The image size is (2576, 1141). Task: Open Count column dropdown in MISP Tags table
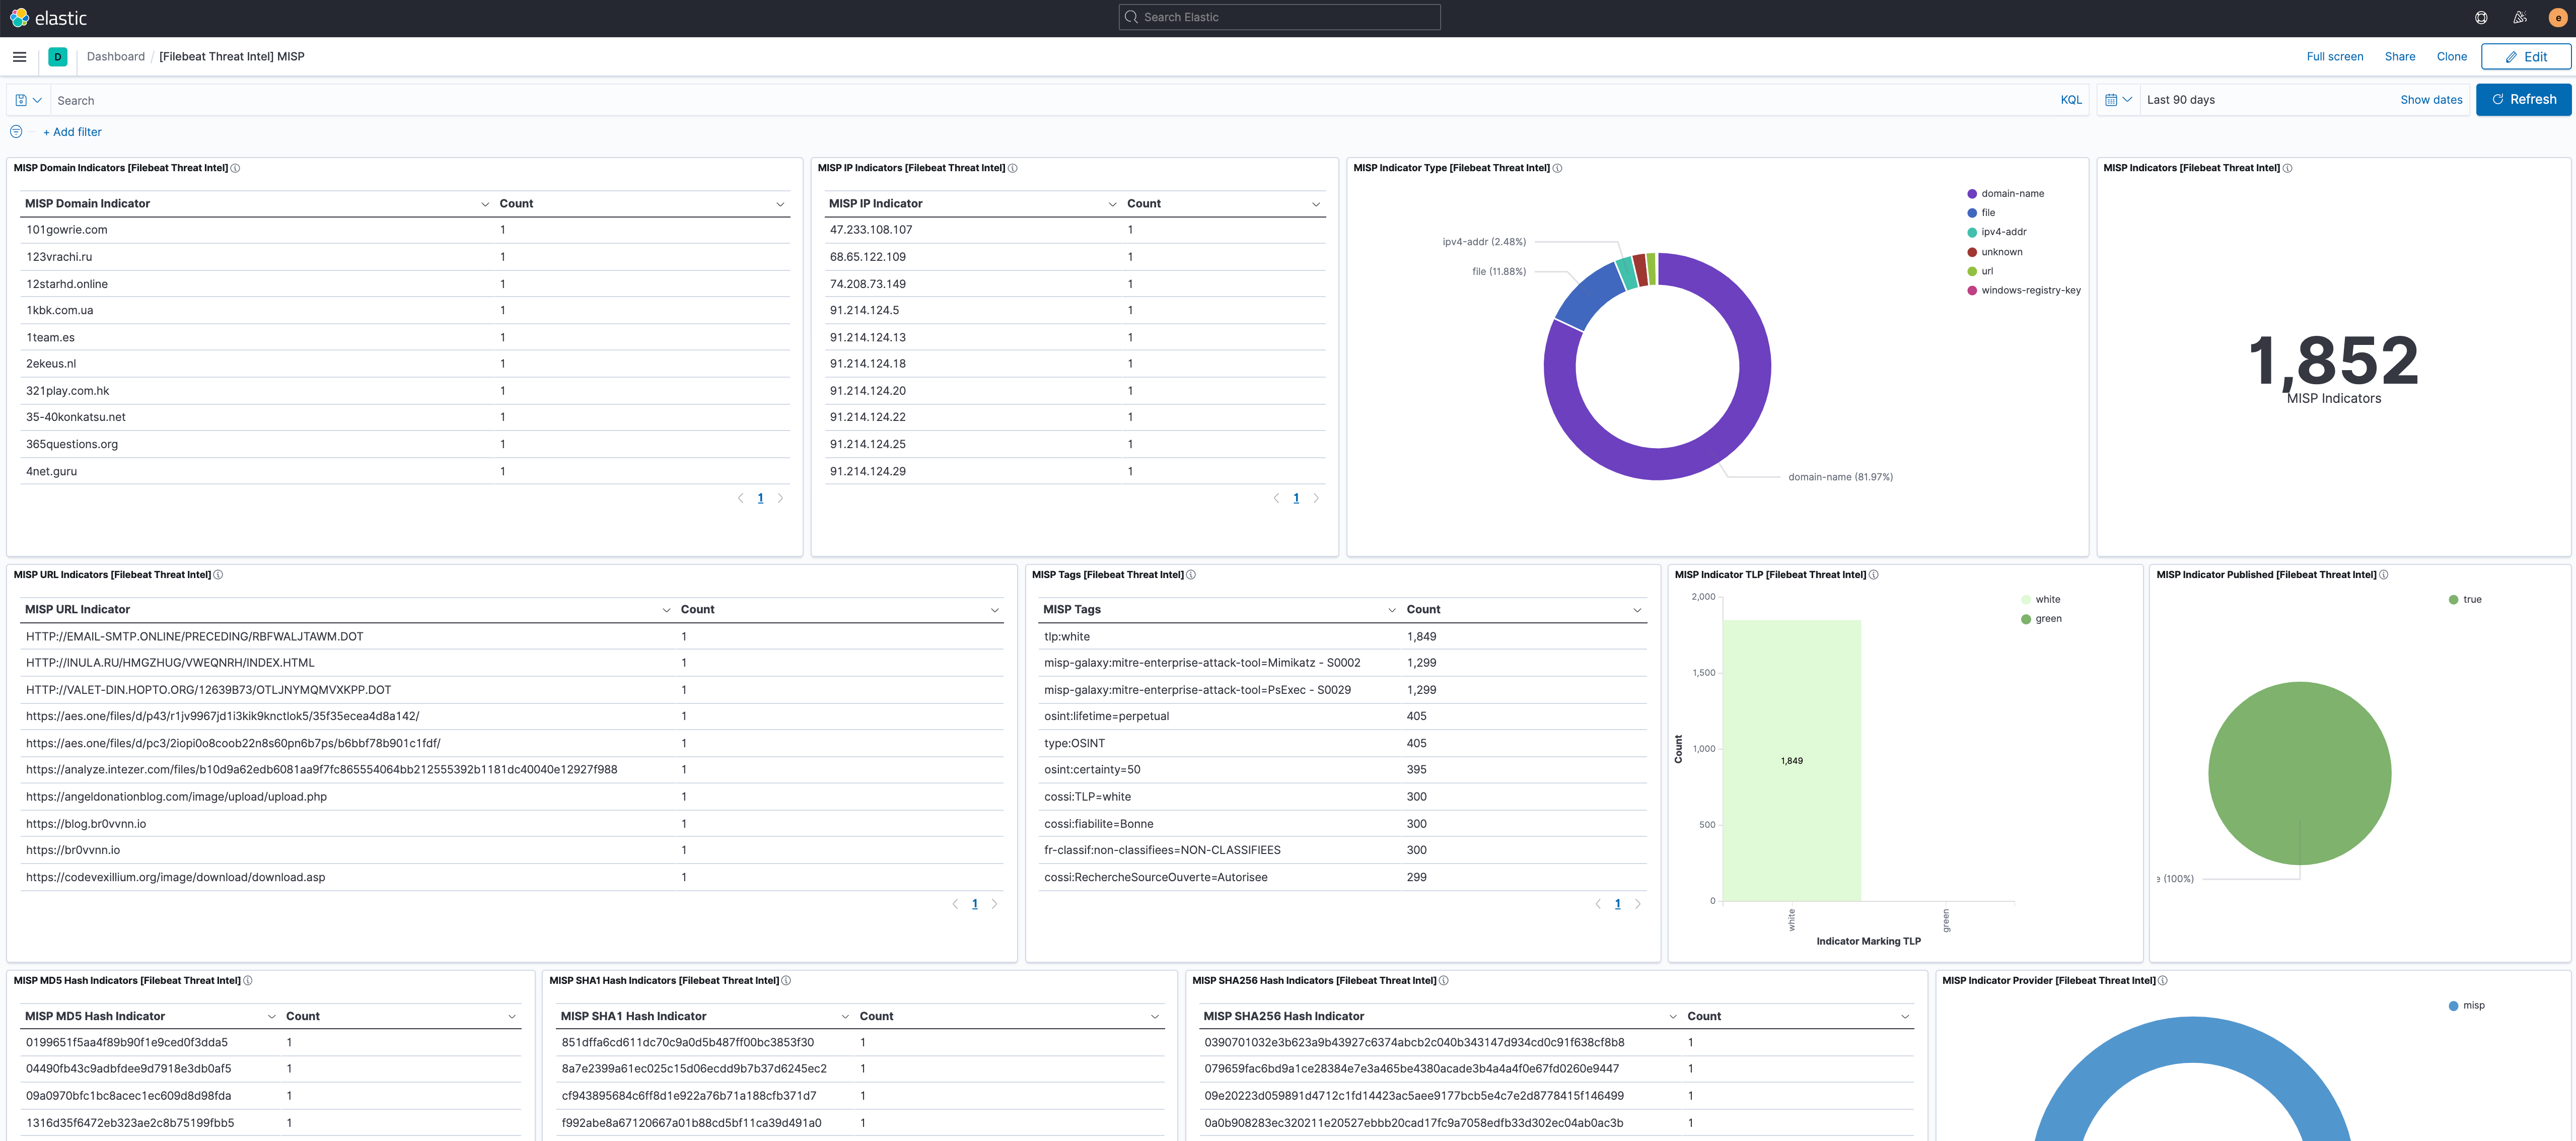1637,610
